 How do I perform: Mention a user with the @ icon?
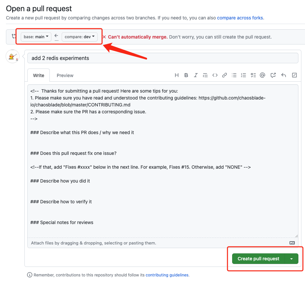point(262,75)
